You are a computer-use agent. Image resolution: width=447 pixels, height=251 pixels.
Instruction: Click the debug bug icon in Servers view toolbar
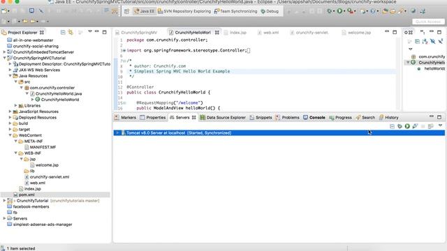click(400, 126)
